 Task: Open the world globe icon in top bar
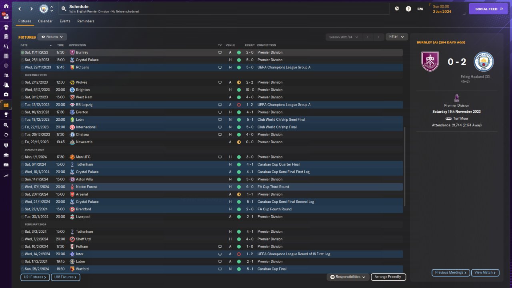pos(397,9)
